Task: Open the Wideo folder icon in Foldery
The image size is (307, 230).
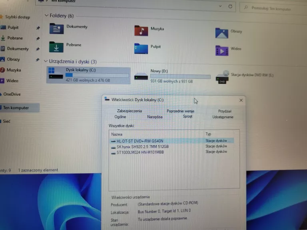Action: tap(222, 51)
